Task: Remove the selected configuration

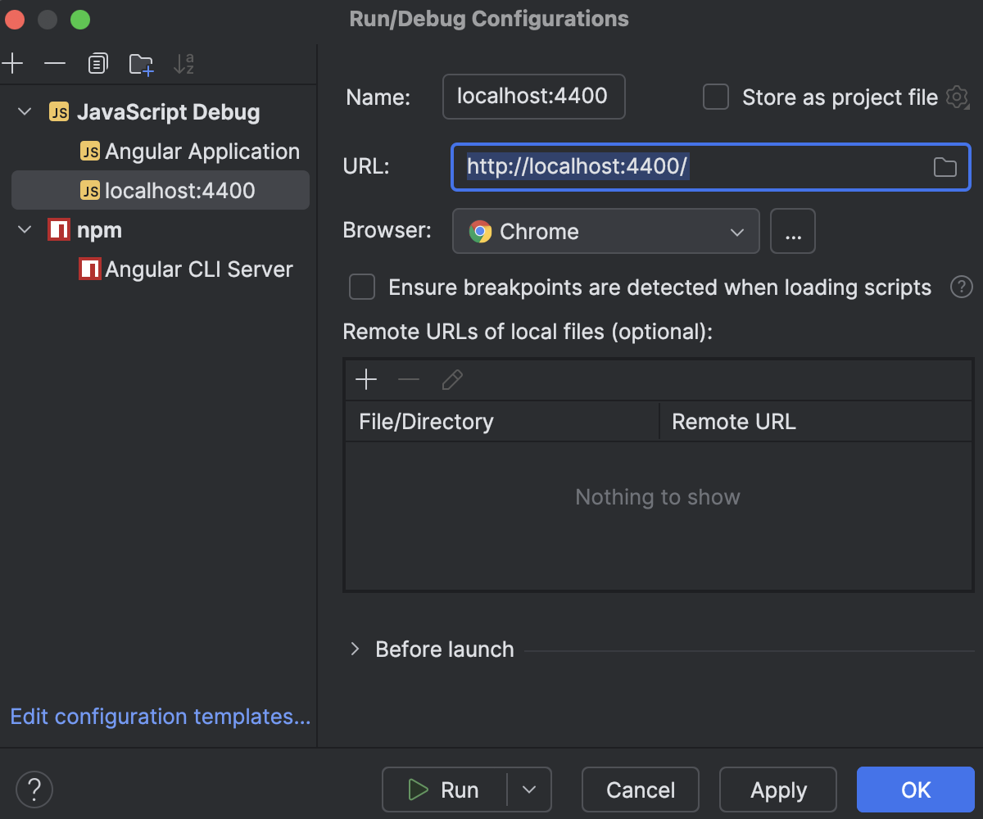Action: click(54, 63)
